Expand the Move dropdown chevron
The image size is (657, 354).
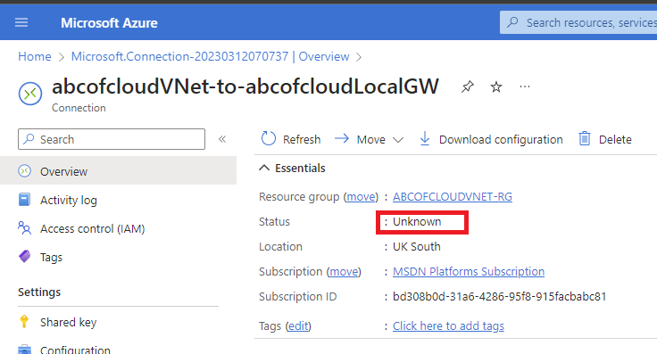tap(398, 140)
